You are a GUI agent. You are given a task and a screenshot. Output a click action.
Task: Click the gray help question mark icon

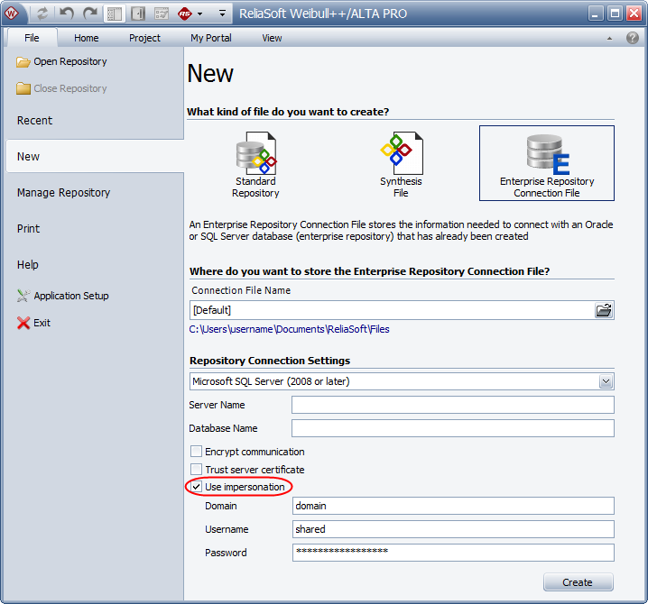(633, 38)
